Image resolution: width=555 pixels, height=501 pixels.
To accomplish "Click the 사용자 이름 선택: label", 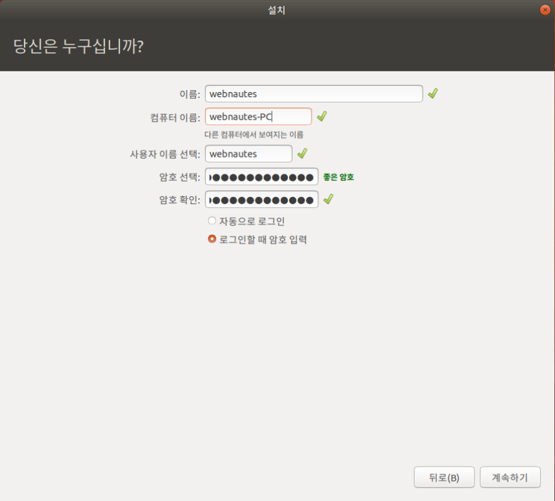I will coord(165,154).
